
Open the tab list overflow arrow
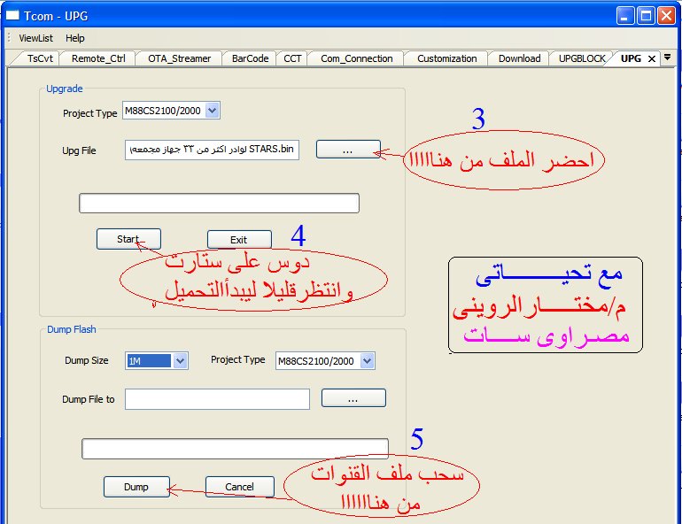pyautogui.click(x=668, y=58)
